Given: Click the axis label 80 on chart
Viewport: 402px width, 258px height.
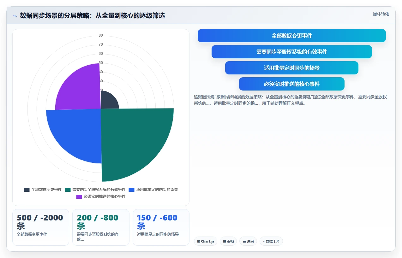Looking at the screenshot, I should point(101,35).
